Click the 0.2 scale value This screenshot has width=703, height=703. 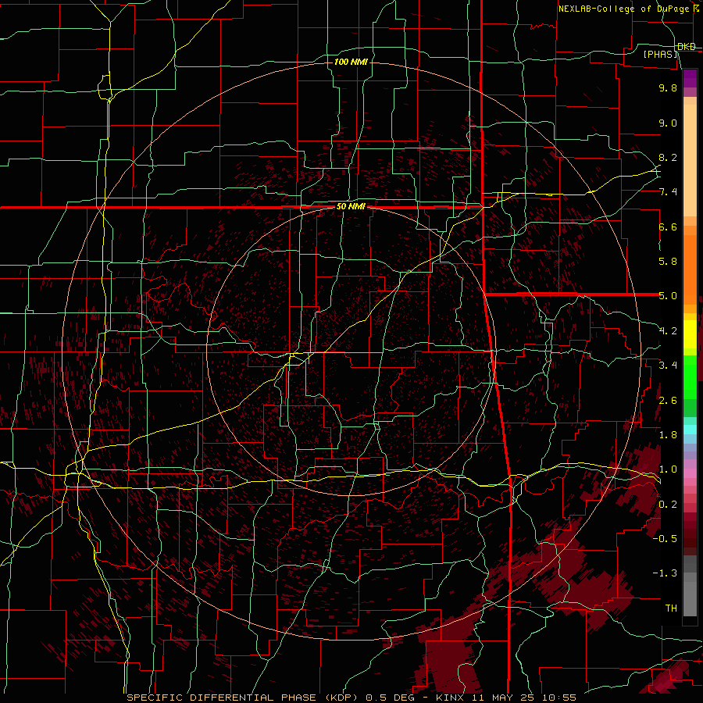point(668,505)
